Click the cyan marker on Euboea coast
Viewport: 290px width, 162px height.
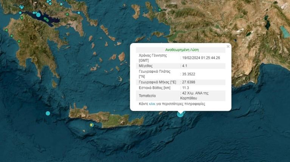tap(79, 13)
